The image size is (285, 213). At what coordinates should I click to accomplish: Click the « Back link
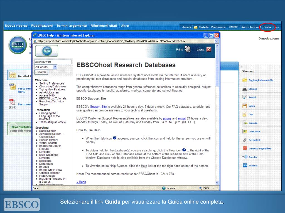81,182
